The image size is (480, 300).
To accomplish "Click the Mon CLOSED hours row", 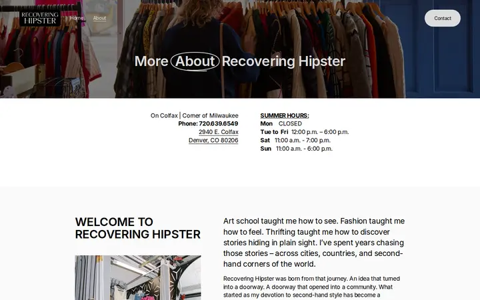I will (x=281, y=124).
